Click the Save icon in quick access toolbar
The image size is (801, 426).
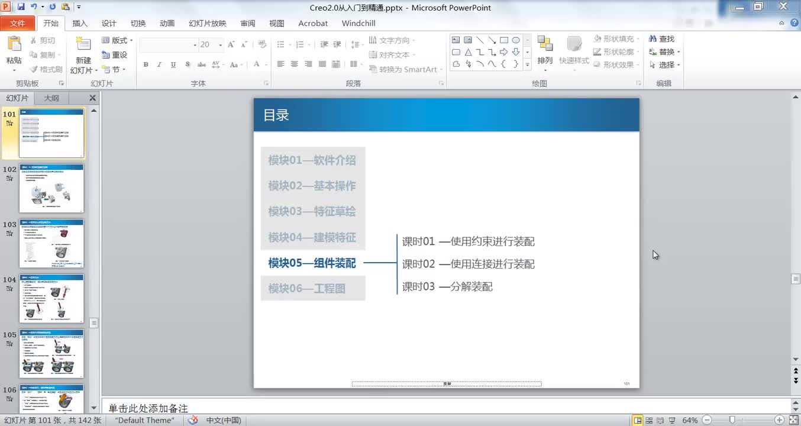pos(21,7)
